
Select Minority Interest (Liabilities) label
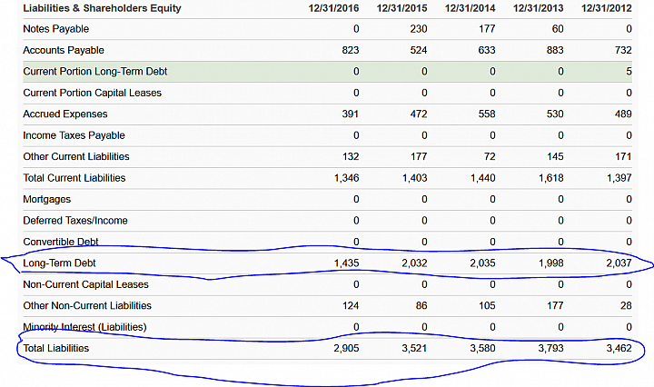[84, 327]
